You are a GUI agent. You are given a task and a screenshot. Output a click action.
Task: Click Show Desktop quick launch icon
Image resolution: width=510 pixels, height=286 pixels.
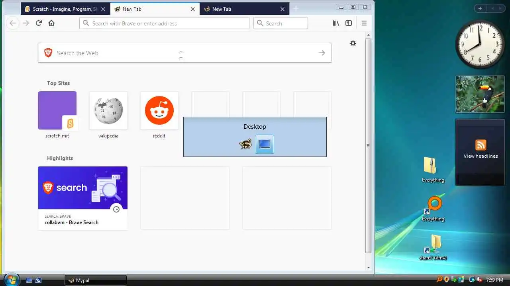coord(29,280)
